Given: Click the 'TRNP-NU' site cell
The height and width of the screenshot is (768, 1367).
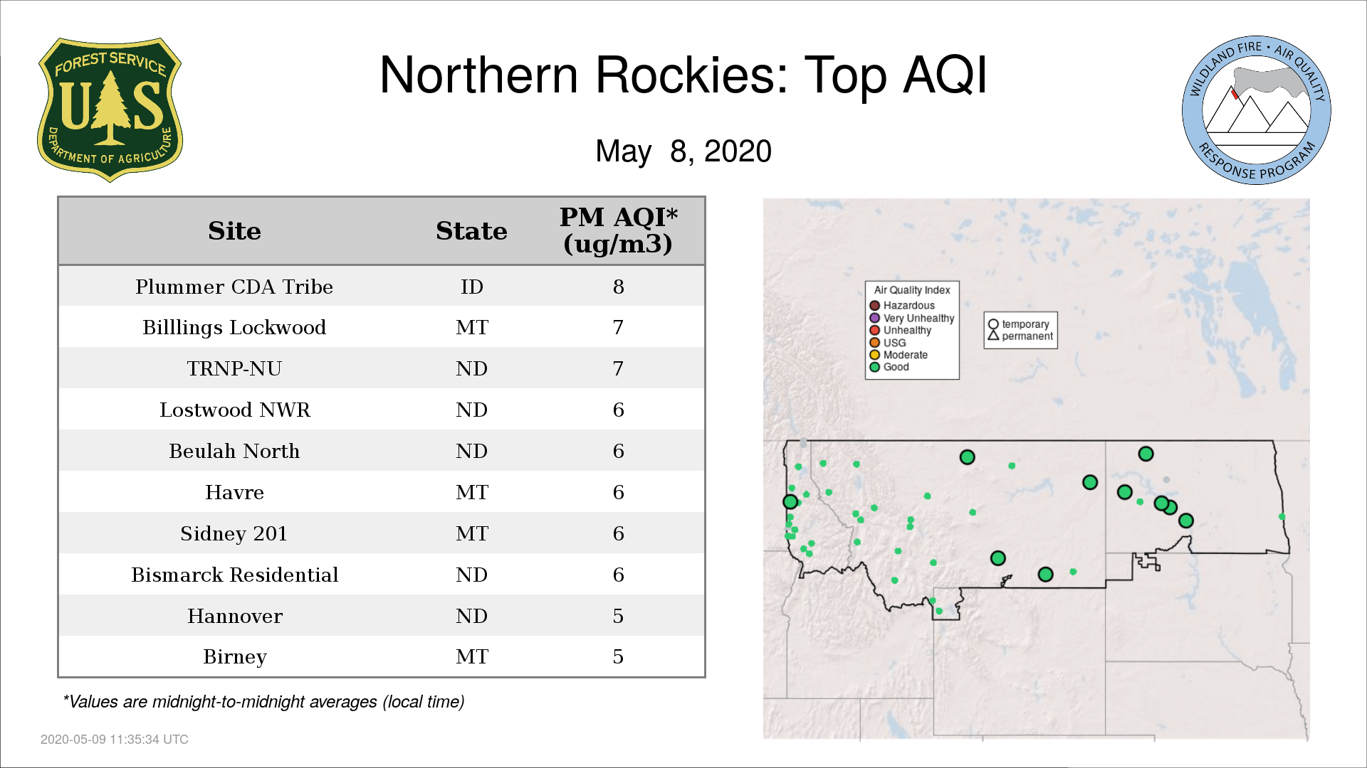Looking at the screenshot, I should coord(234,368).
